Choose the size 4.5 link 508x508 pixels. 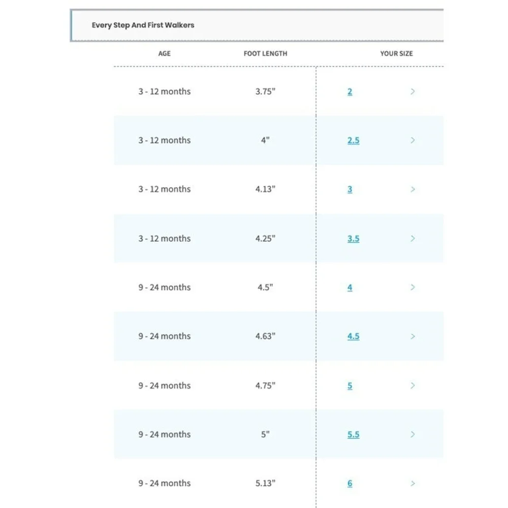click(x=354, y=336)
